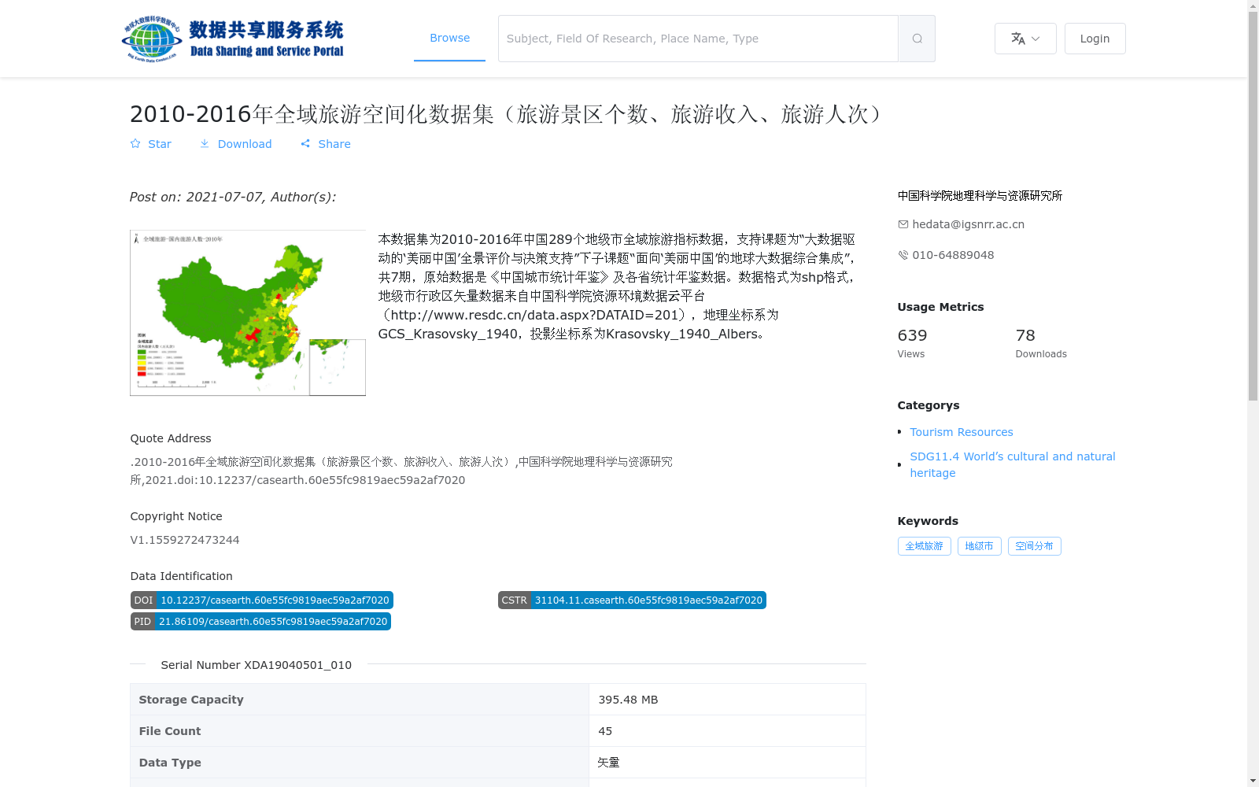The width and height of the screenshot is (1259, 787).
Task: Select the 空间分布 keyword tag
Action: [x=1034, y=546]
